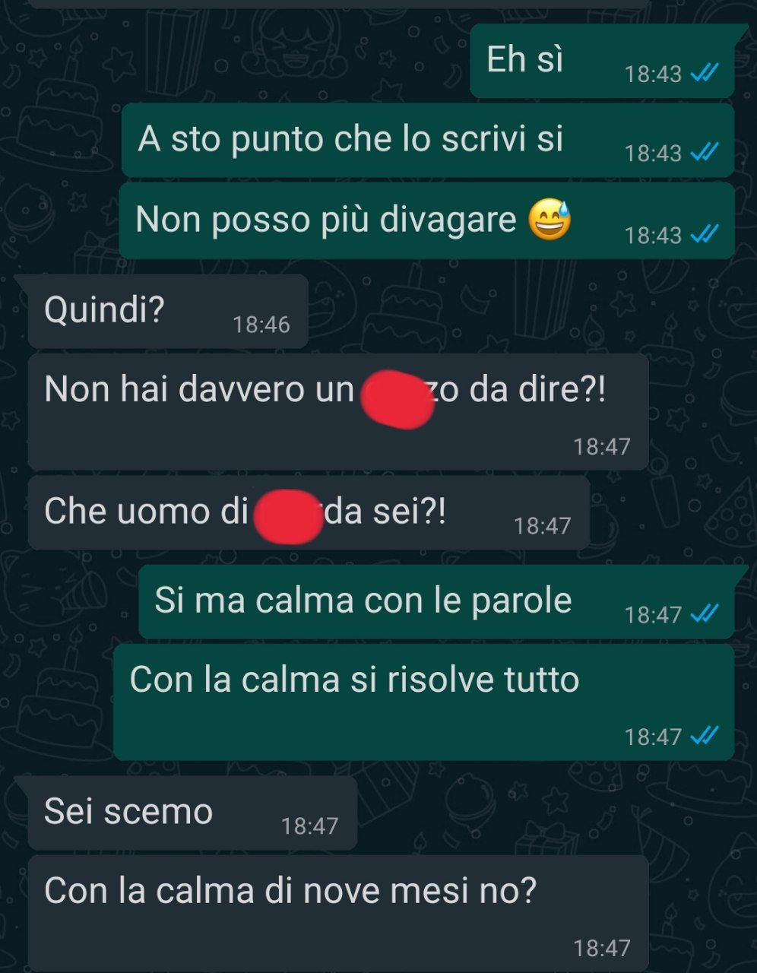Tap the sweating smile emoji
Screen dimensions: 757x973
(x=550, y=220)
